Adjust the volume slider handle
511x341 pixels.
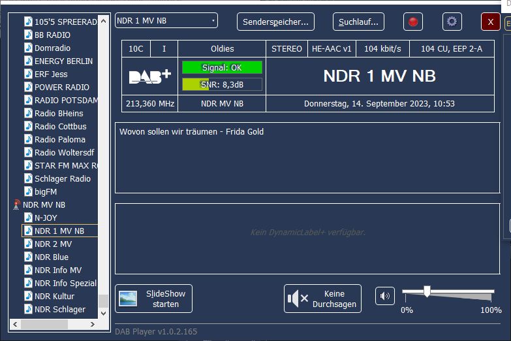click(x=427, y=291)
